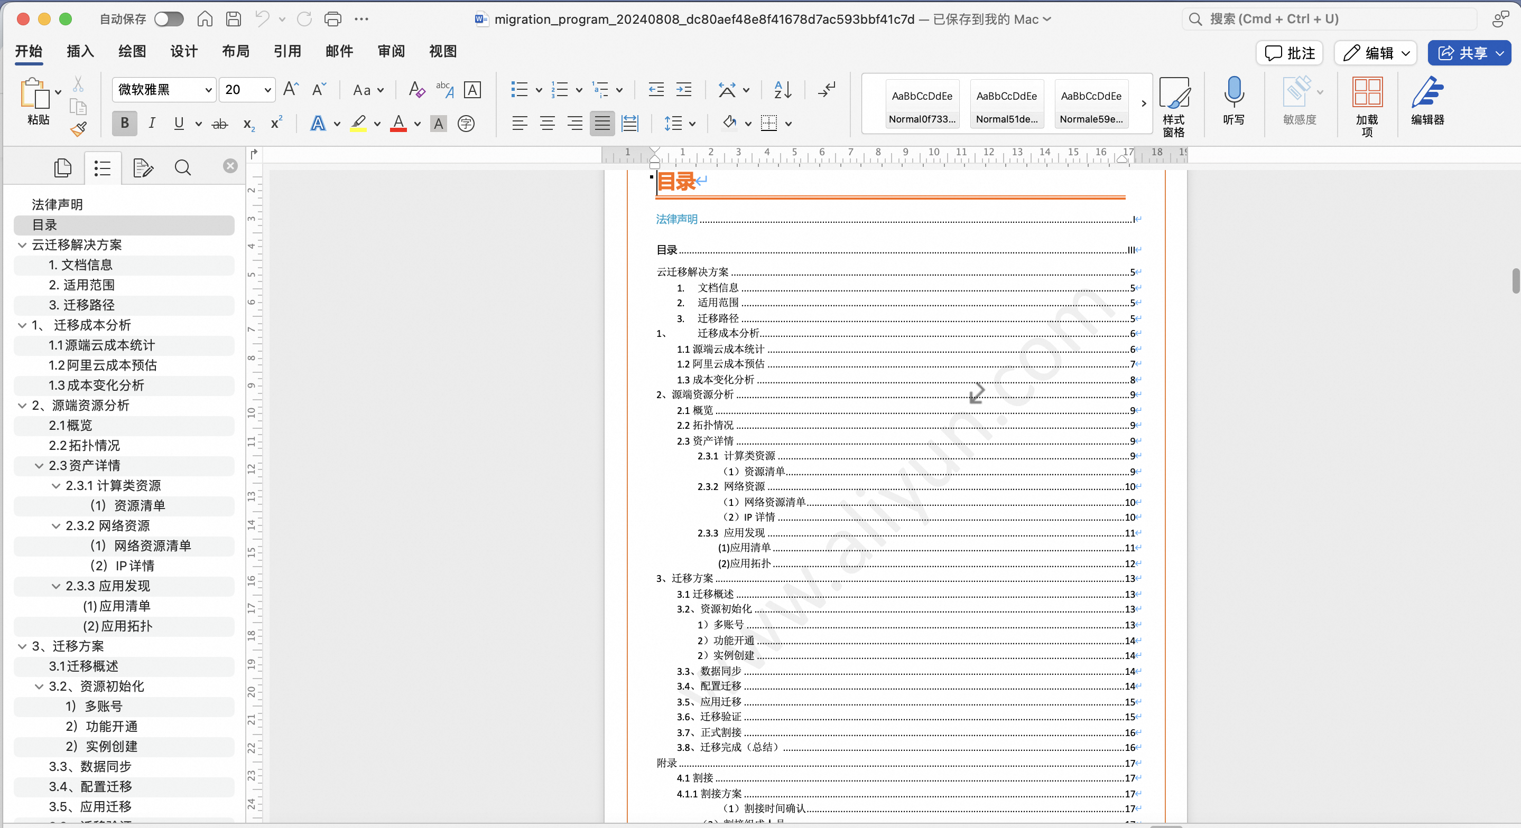
Task: Open the Home (开始) ribbon tab
Action: (29, 51)
